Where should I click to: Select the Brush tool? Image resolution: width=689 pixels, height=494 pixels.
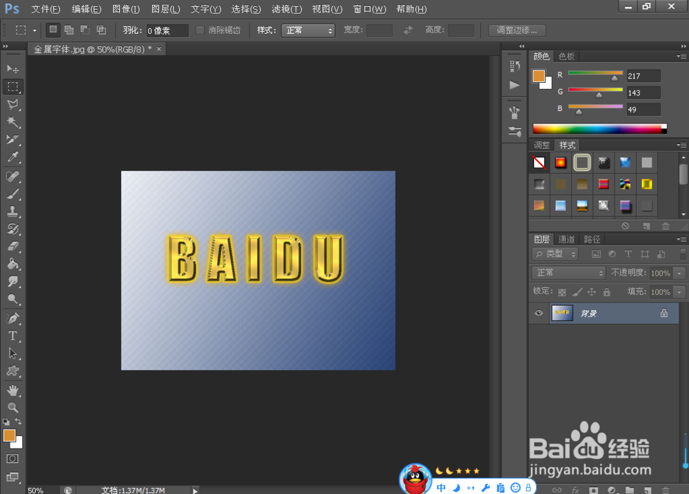point(12,194)
